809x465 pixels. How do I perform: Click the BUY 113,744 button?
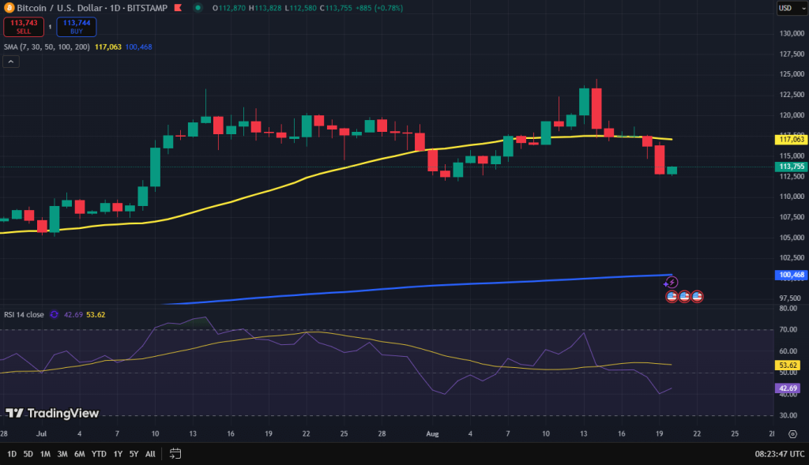(x=77, y=27)
